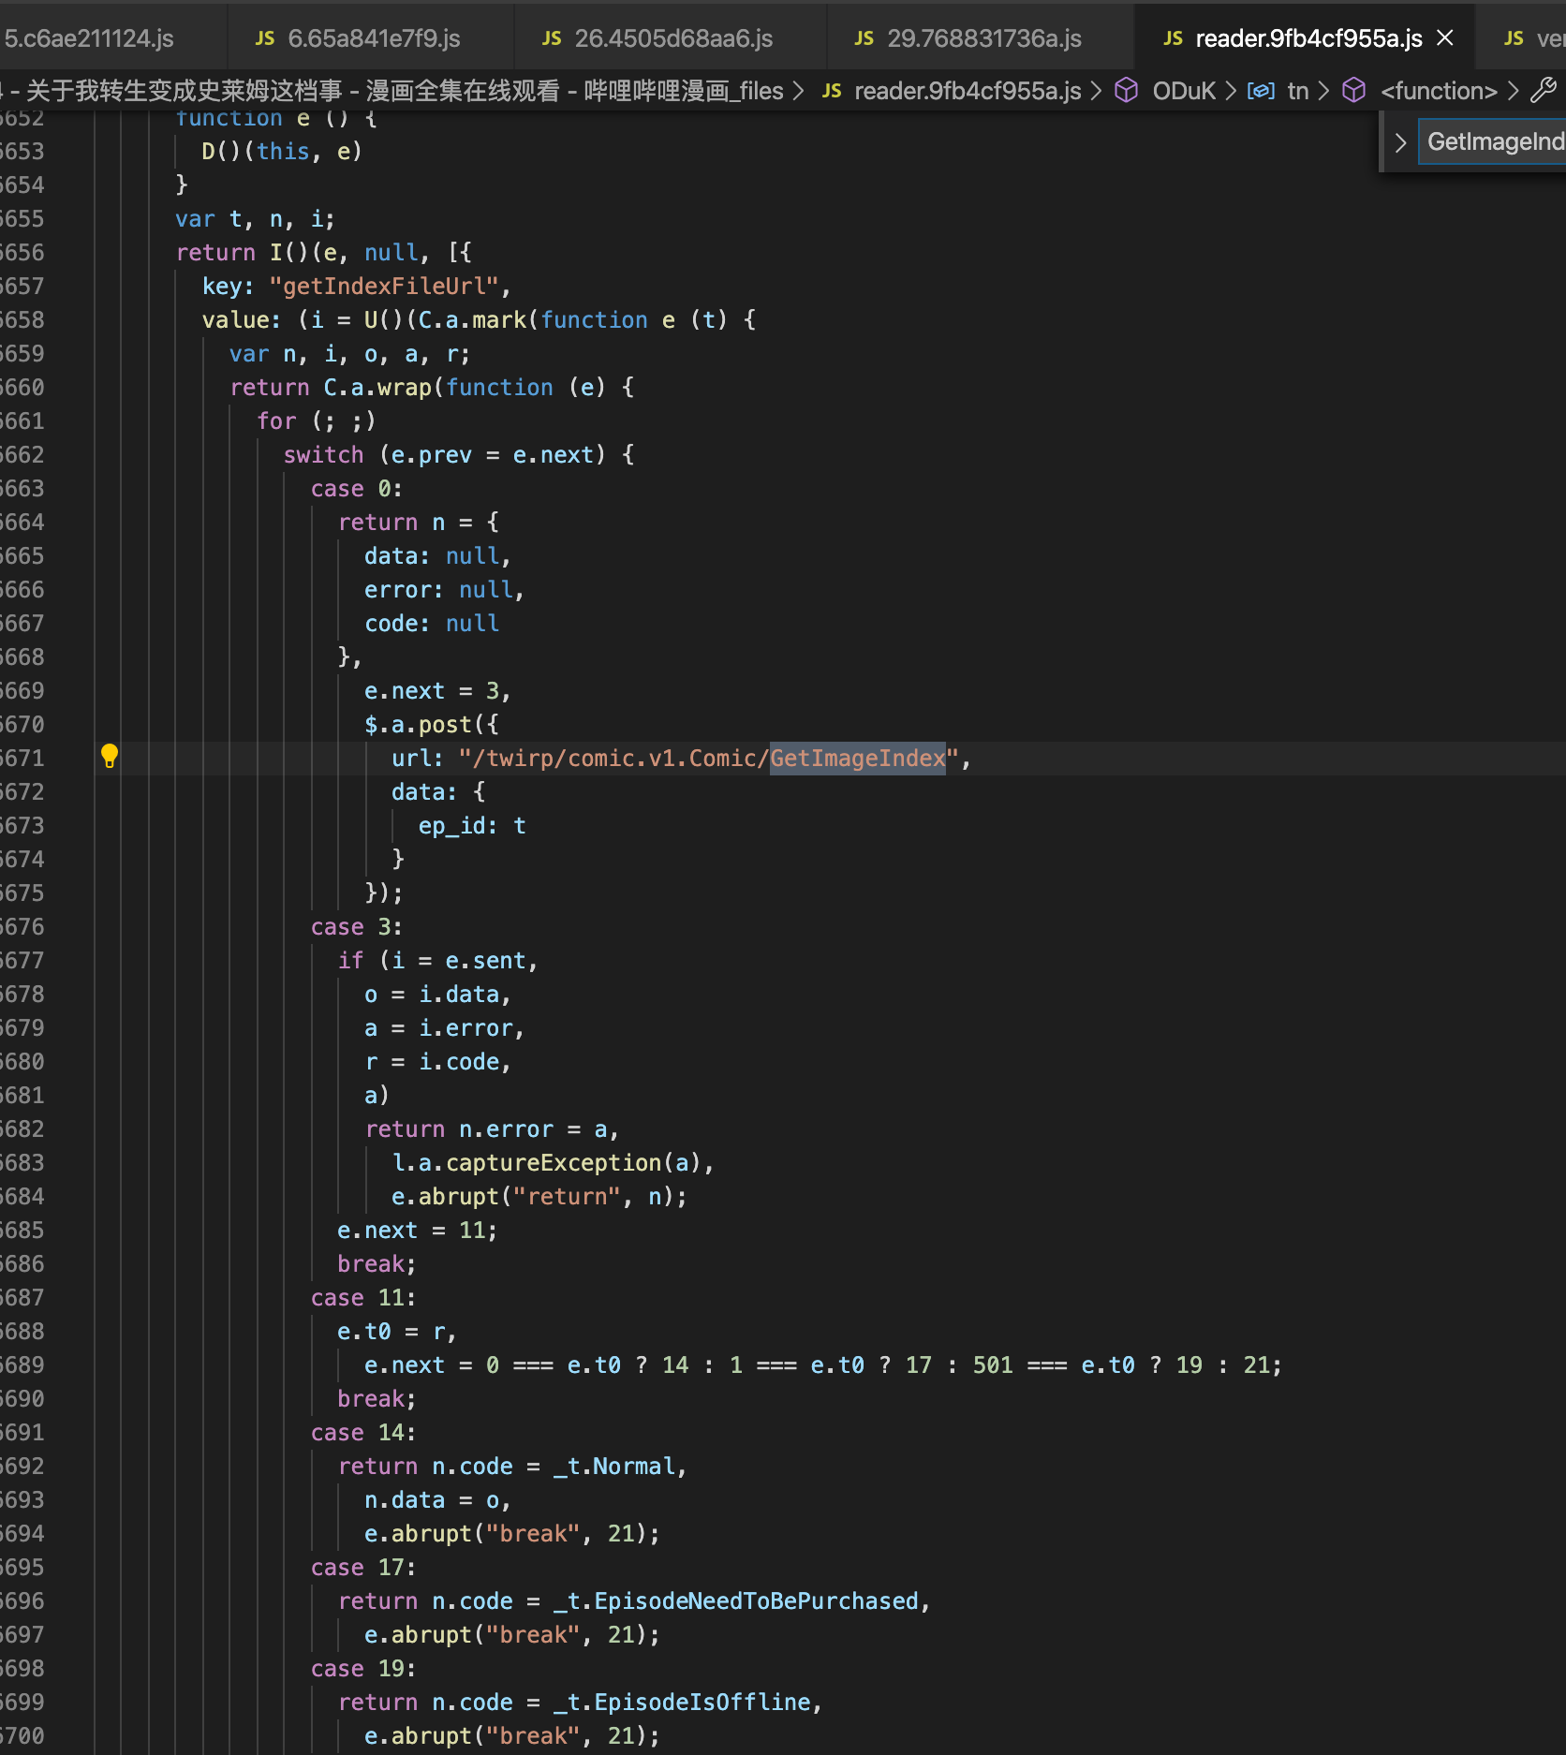Click "e.next = 11;" on line 6685

point(417,1230)
